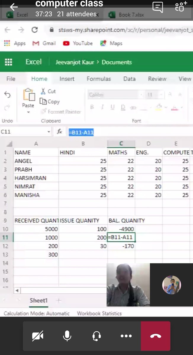The width and height of the screenshot is (193, 355).
Task: Toggle Underline formatting
Action: pyautogui.click(x=112, y=107)
